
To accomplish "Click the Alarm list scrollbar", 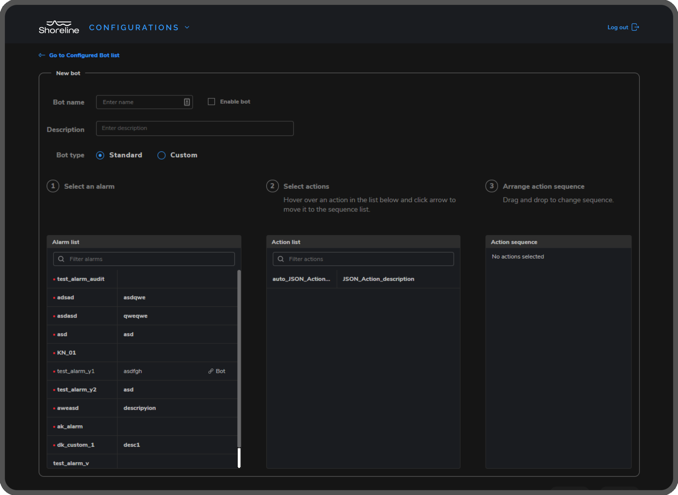I will click(239, 358).
